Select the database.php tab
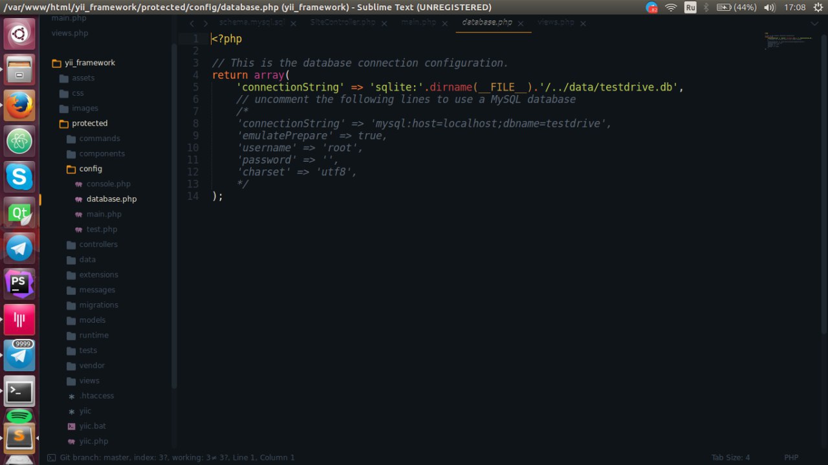The image size is (828, 465). 487,22
